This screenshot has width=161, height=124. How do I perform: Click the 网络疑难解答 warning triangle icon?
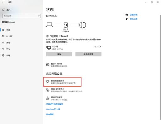point(48,98)
